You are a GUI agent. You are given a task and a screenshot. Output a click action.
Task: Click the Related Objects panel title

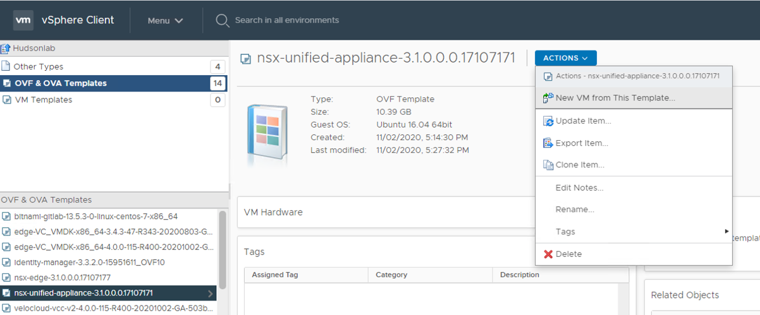tap(685, 295)
